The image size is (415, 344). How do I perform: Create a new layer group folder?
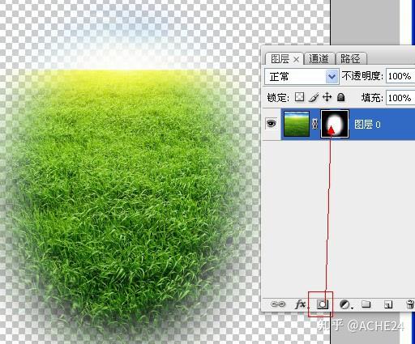[366, 304]
